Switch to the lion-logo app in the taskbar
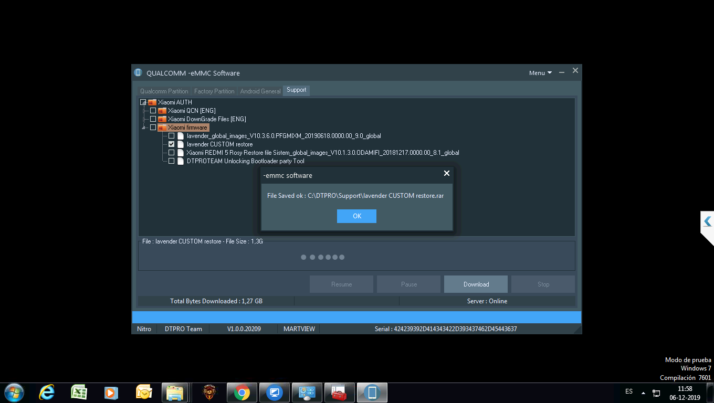 tap(209, 393)
